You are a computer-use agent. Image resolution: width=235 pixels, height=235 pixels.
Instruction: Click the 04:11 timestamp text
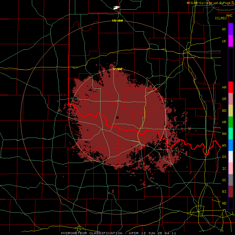click(170, 233)
